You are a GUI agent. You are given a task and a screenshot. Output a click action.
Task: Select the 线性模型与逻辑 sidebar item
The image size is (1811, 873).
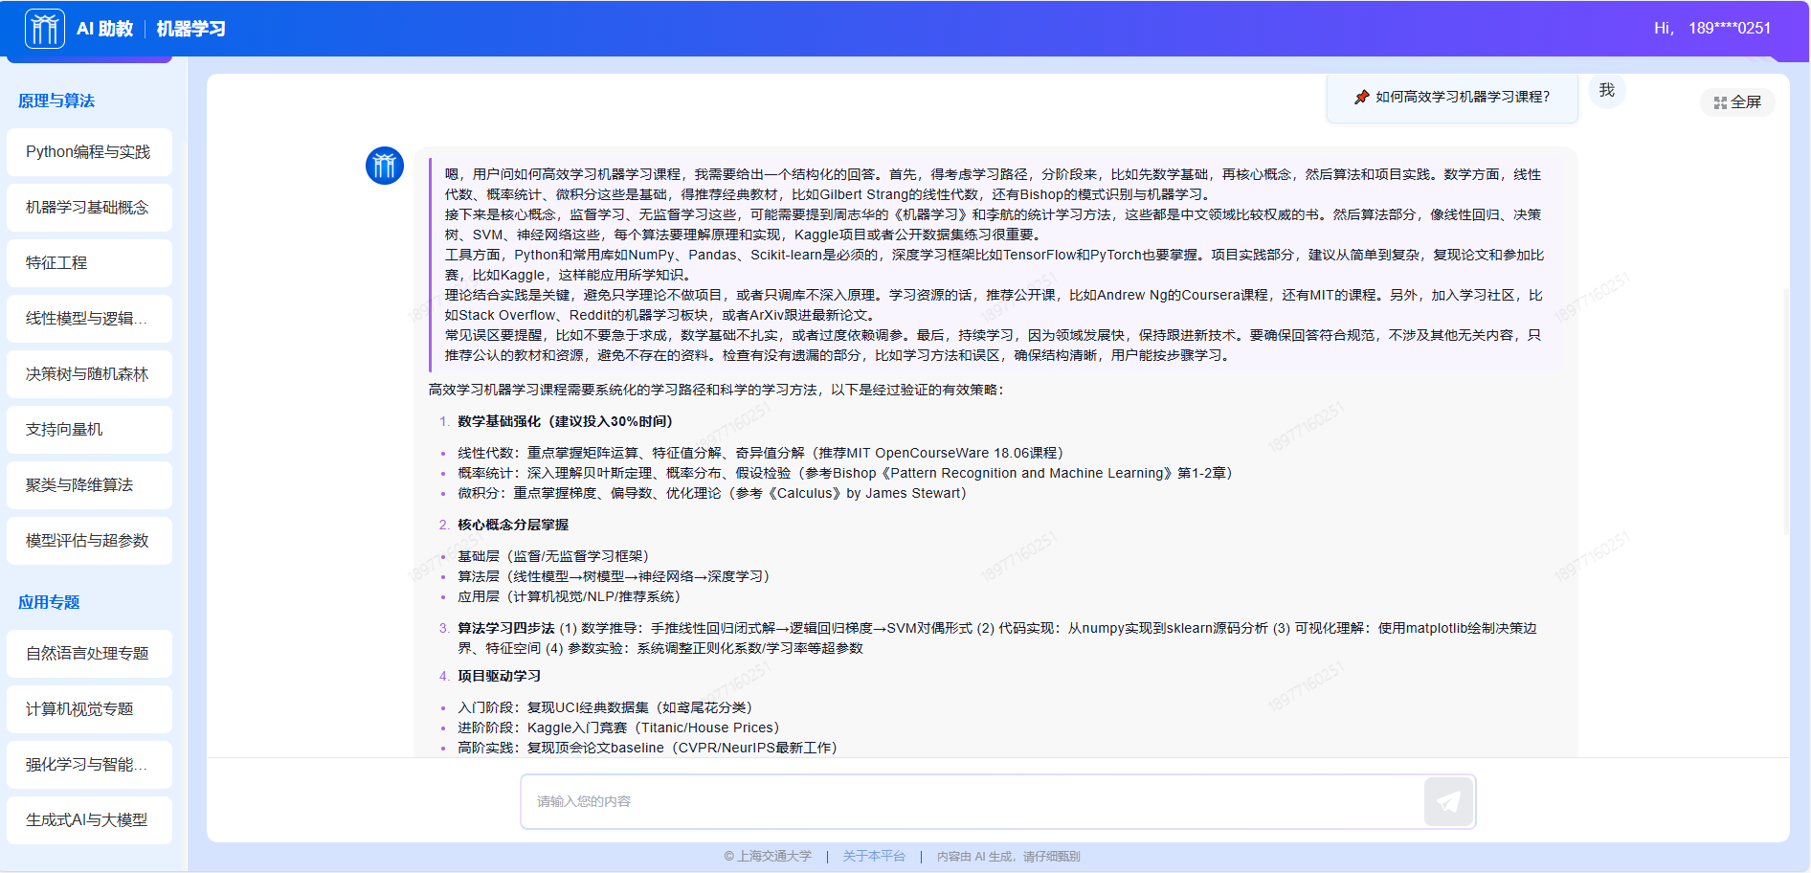[89, 319]
